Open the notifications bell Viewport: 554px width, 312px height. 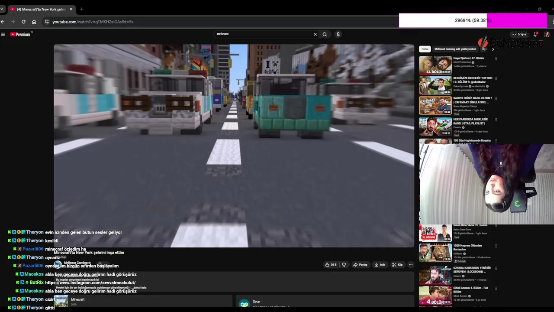(536, 34)
